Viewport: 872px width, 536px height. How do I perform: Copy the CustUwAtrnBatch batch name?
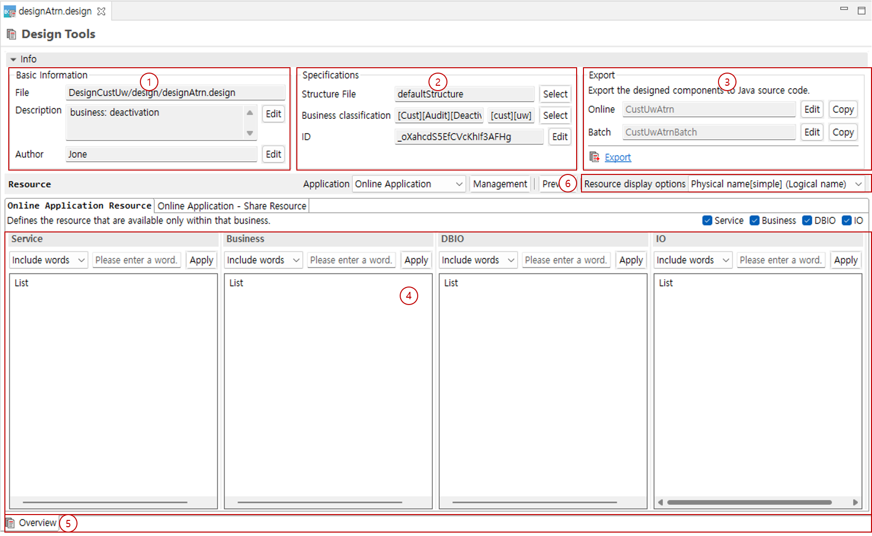[843, 132]
